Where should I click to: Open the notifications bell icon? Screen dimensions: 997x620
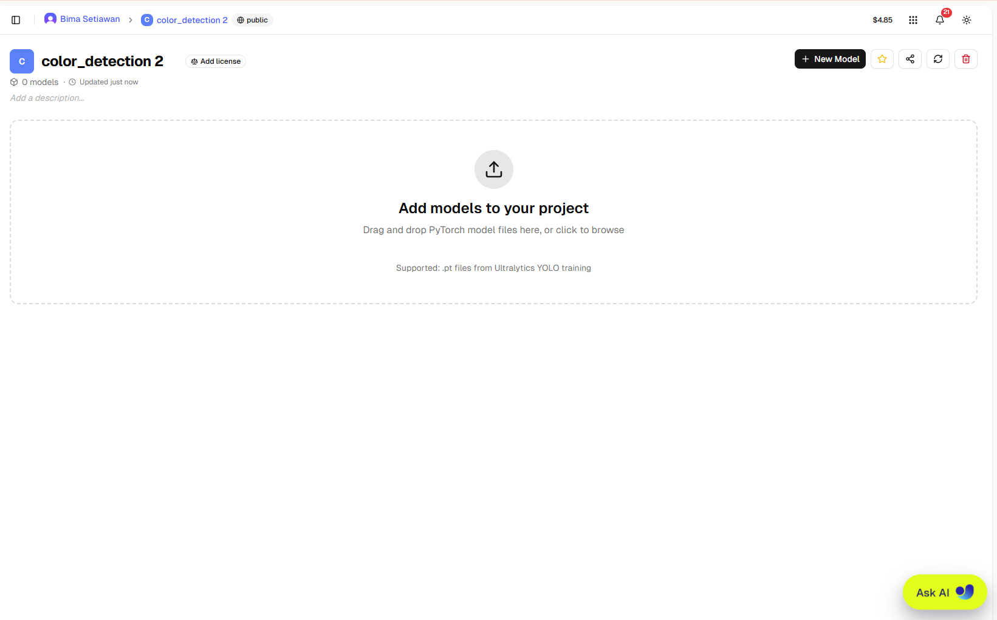[940, 20]
